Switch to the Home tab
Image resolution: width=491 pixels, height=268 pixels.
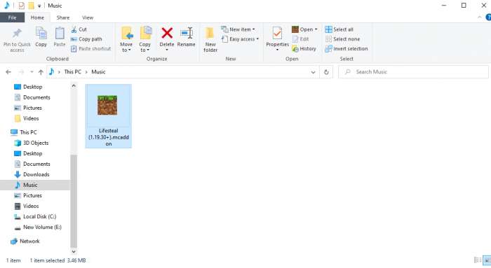coord(37,17)
